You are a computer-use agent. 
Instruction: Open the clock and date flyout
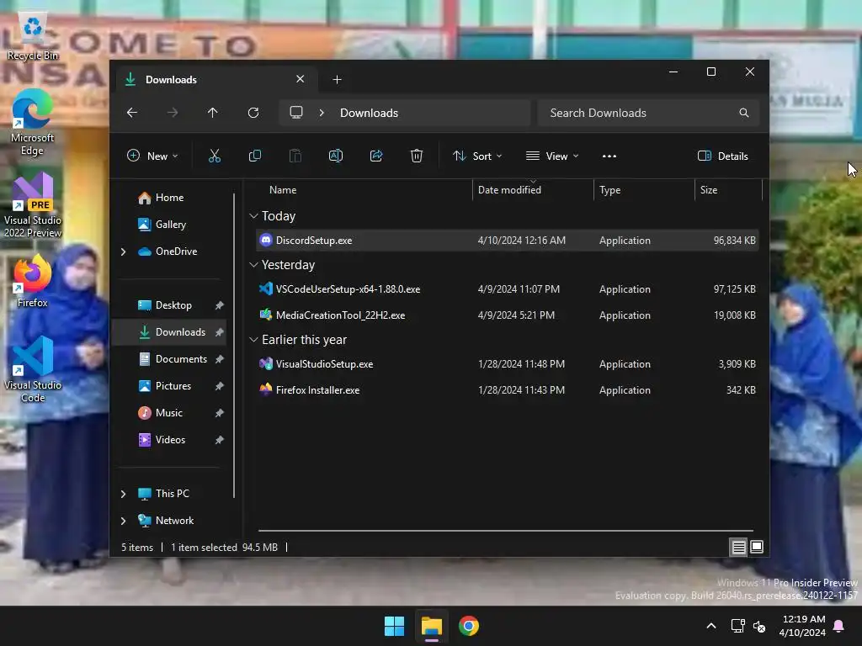(x=802, y=626)
